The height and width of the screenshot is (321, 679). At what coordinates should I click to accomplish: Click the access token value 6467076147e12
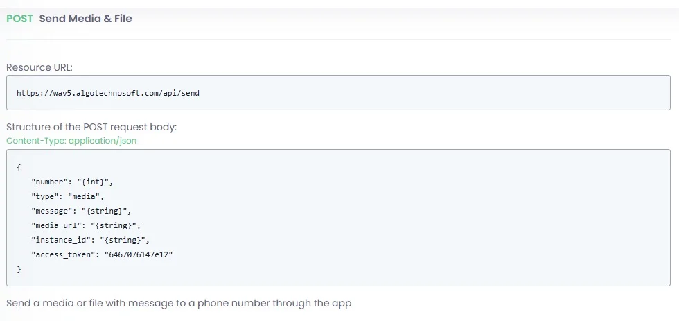click(x=139, y=254)
